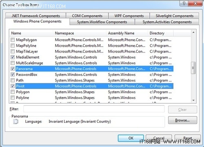Viewport: 204px width, 147px height.
Task: Select the Path row name
Action: tap(20, 80)
